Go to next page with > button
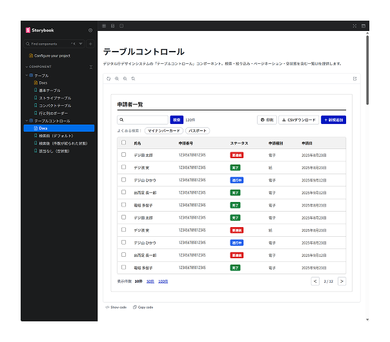The width and height of the screenshot is (390, 342). (342, 281)
